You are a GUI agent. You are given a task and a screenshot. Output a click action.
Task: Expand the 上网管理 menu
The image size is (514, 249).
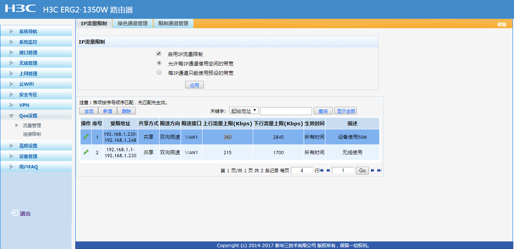click(36, 73)
